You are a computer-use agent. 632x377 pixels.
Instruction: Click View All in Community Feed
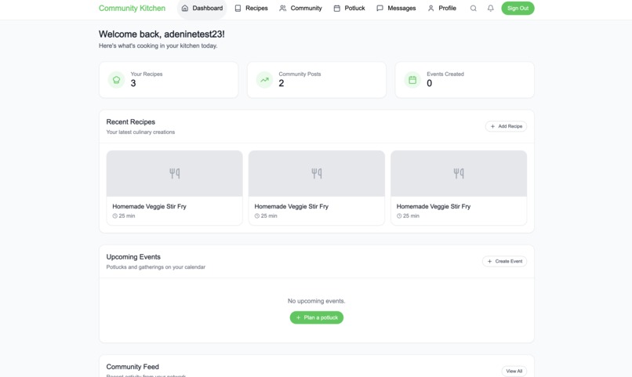(514, 371)
